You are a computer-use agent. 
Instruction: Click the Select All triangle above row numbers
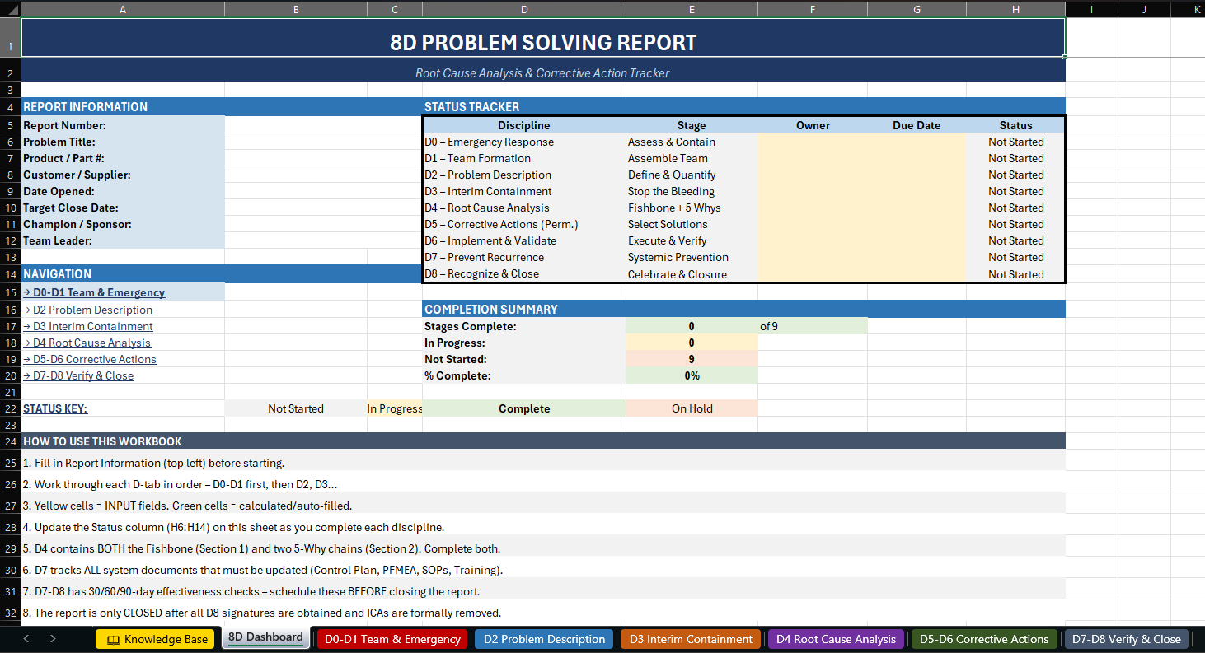pyautogui.click(x=8, y=9)
